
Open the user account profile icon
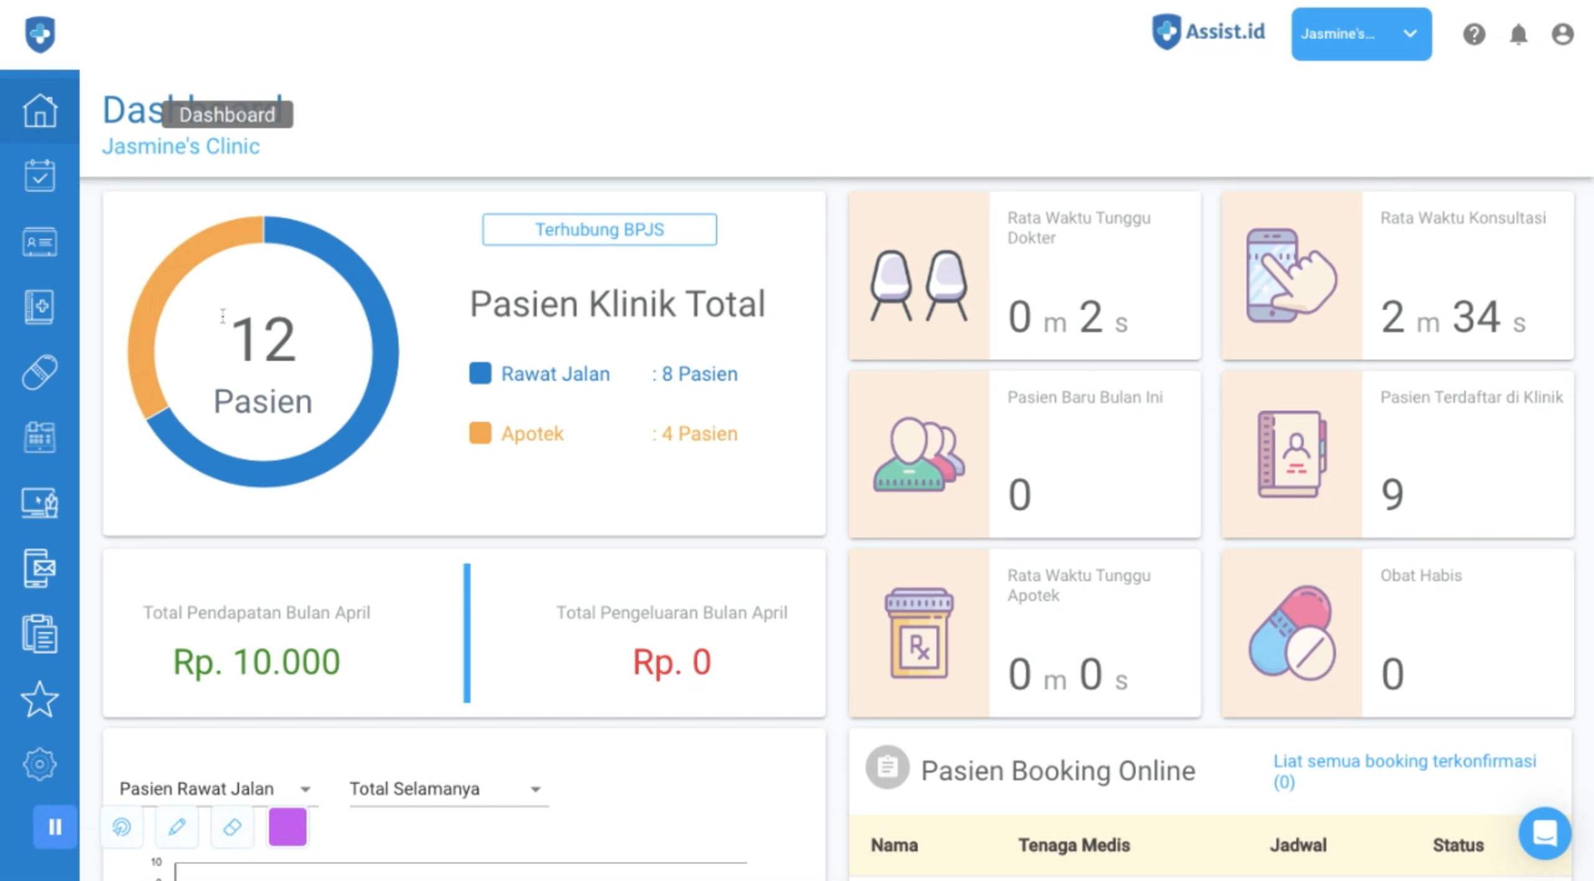click(x=1562, y=34)
